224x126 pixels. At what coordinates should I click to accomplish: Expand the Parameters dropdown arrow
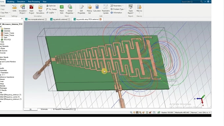(x=123, y=6)
